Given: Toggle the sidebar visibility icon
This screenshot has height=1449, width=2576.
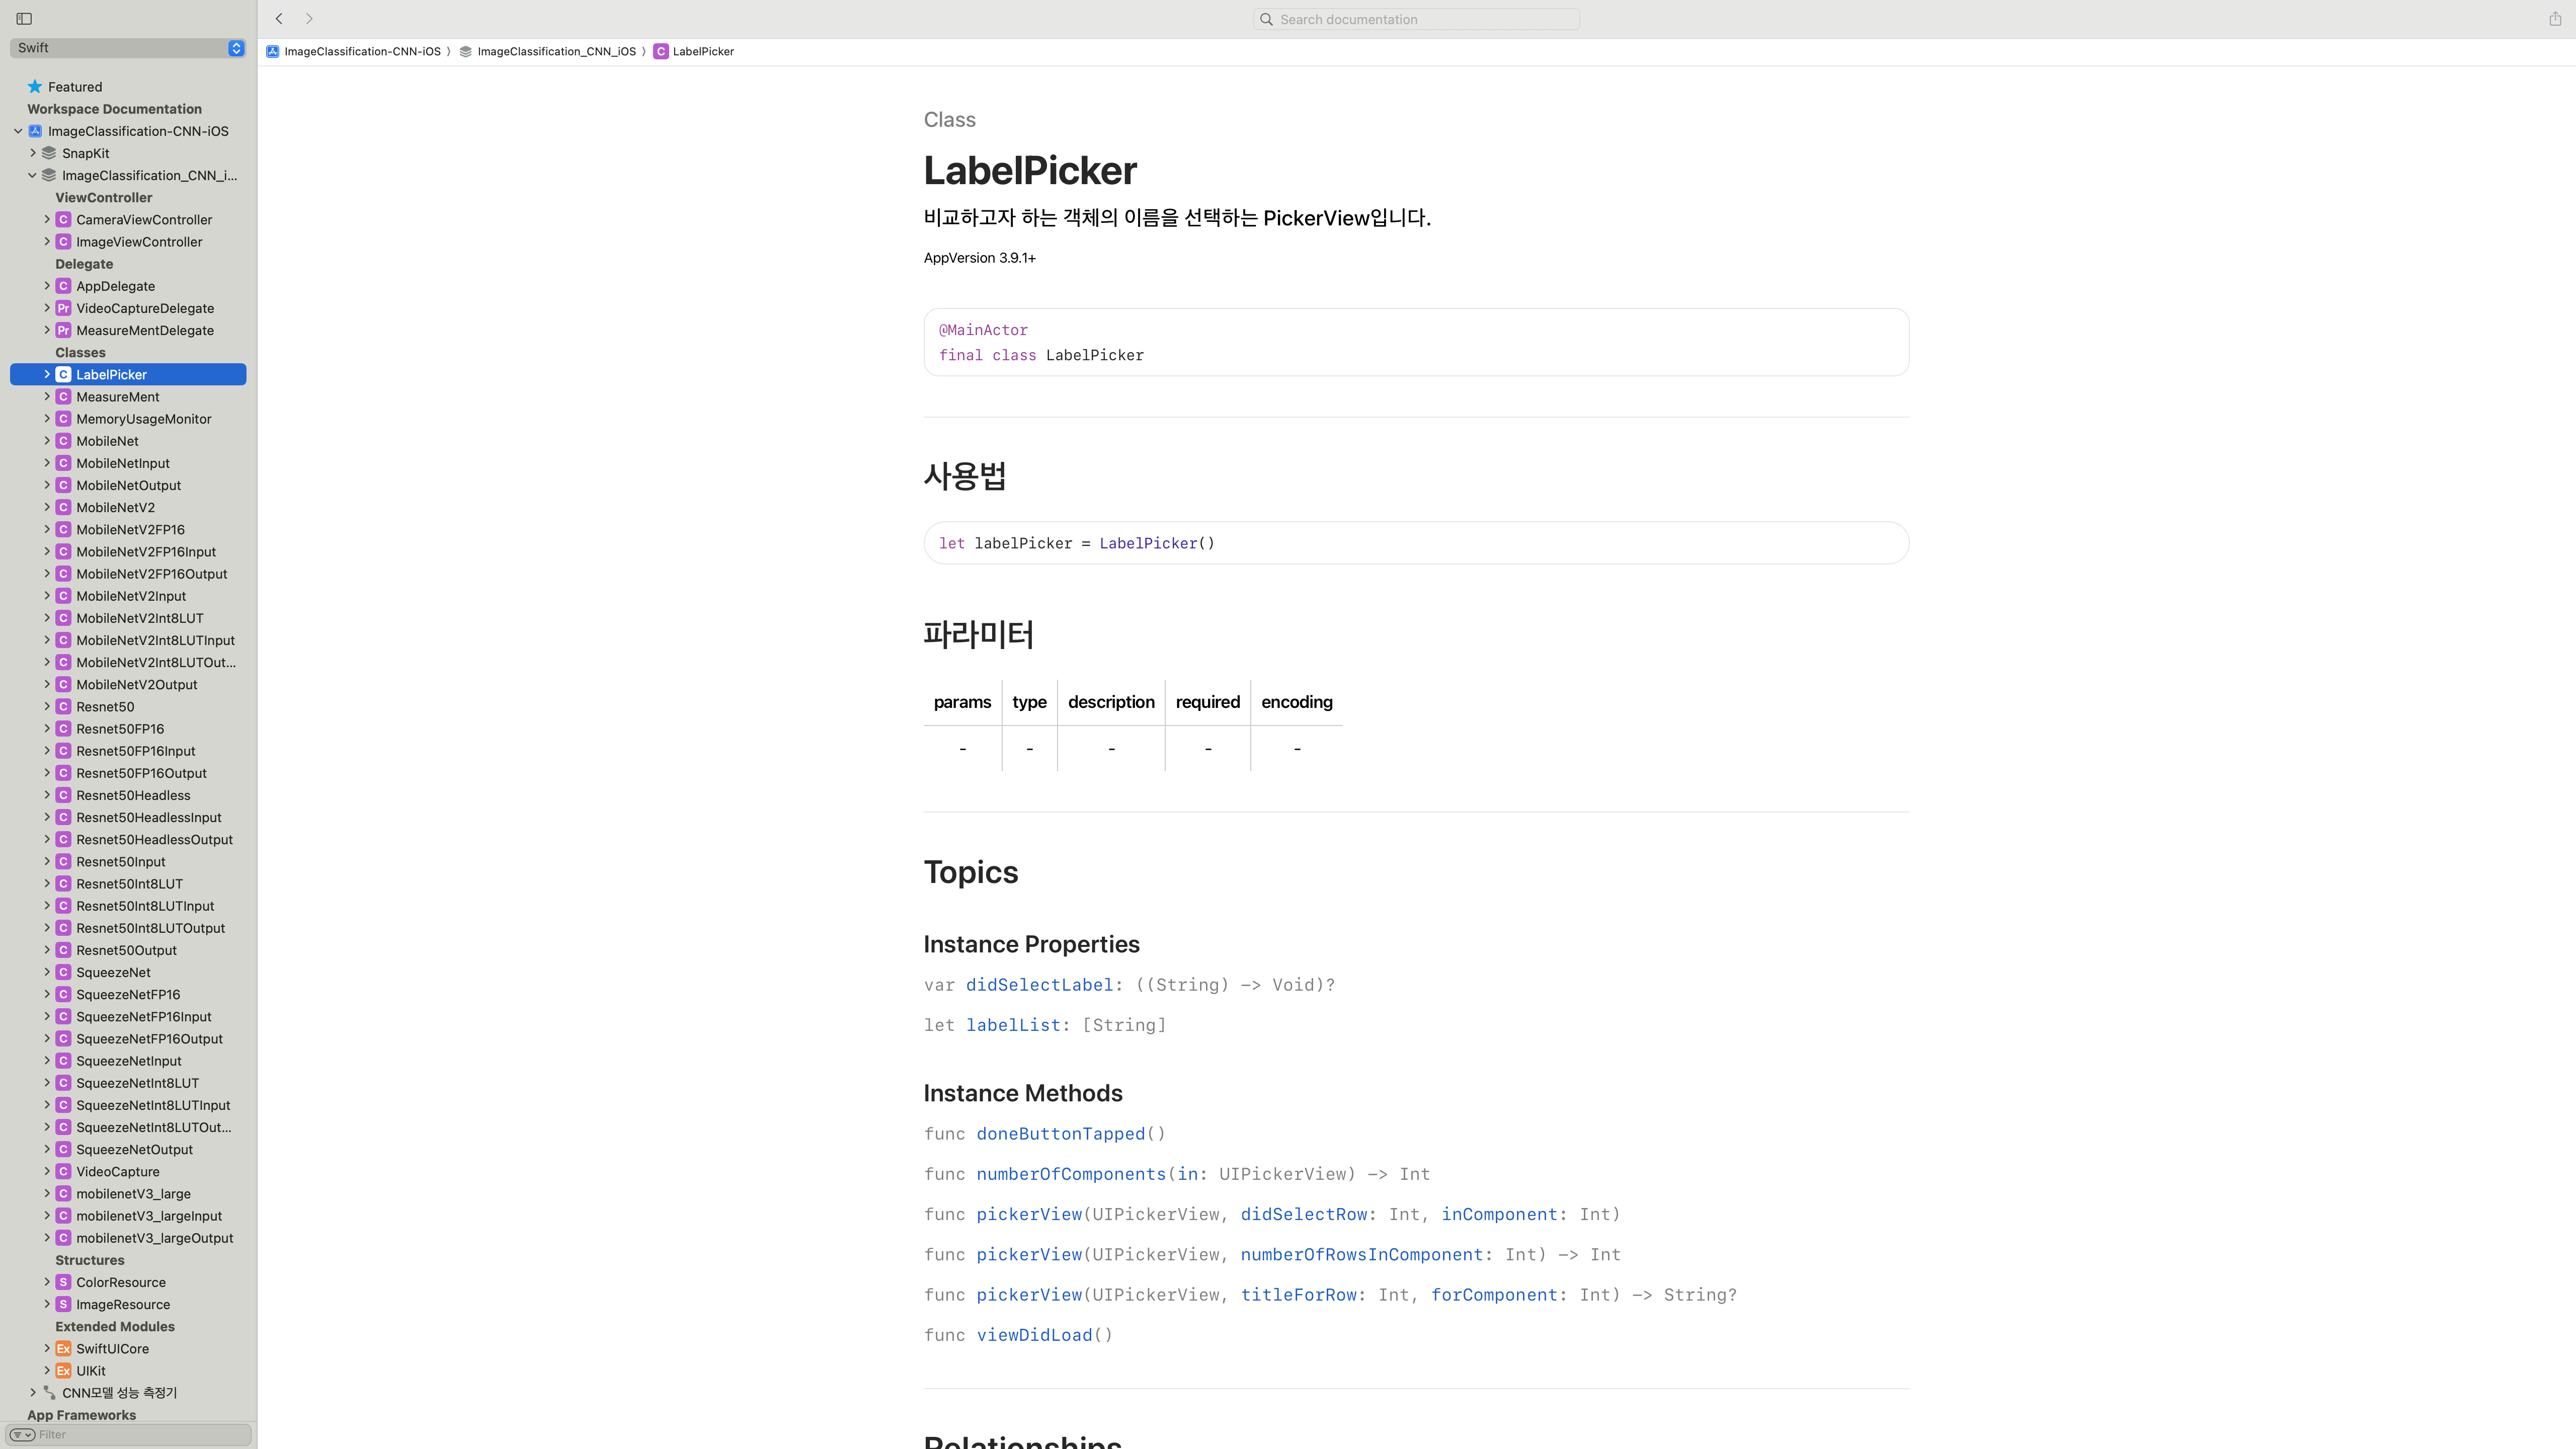Looking at the screenshot, I should [24, 19].
